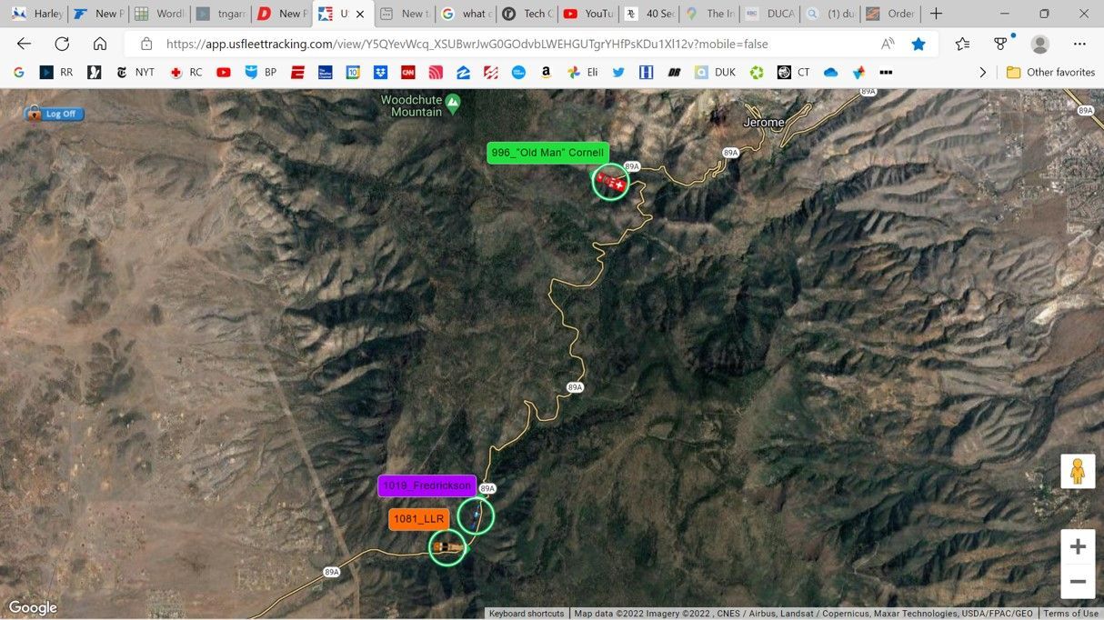The height and width of the screenshot is (620, 1104).
Task: Click the Keyboard shortcuts button
Action: (x=526, y=614)
